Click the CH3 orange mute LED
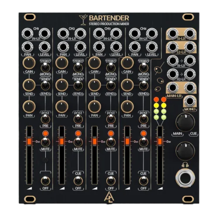The image size is (218, 218). (x=111, y=133)
